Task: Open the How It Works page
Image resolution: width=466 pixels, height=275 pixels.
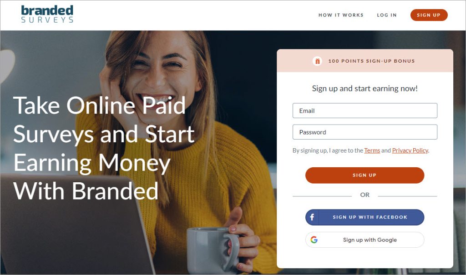Action: click(341, 15)
